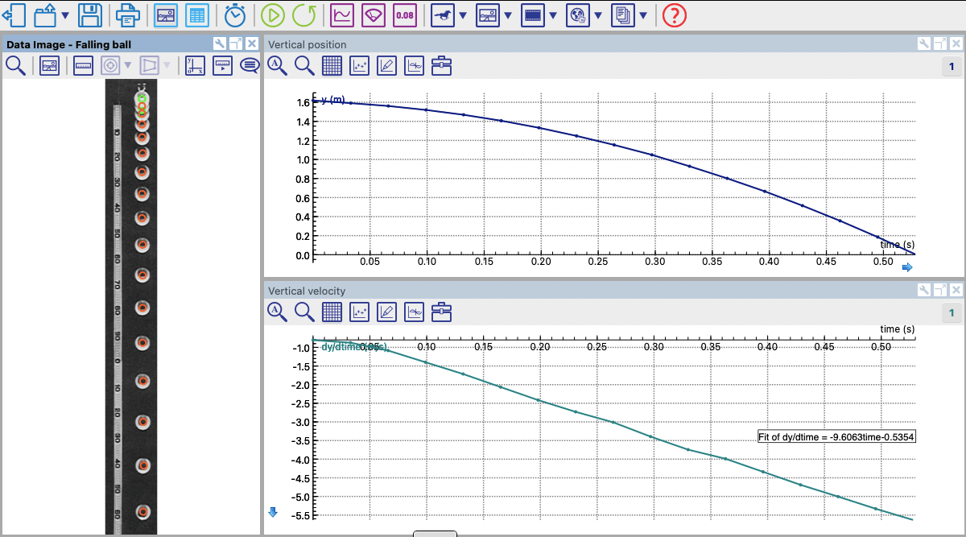Click the speech bubble annotation icon
The height and width of the screenshot is (537, 966).
click(249, 66)
